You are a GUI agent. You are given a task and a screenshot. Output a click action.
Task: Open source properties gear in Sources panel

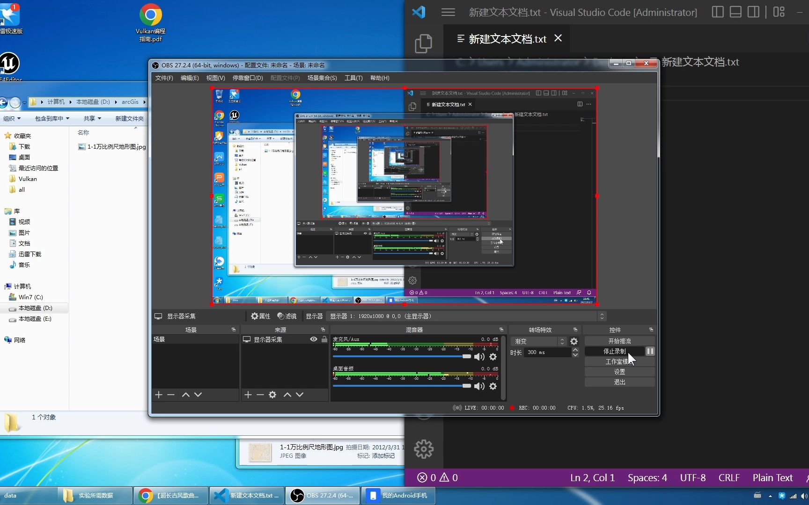click(x=272, y=395)
